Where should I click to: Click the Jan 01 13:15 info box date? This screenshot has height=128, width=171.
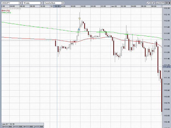8,124
